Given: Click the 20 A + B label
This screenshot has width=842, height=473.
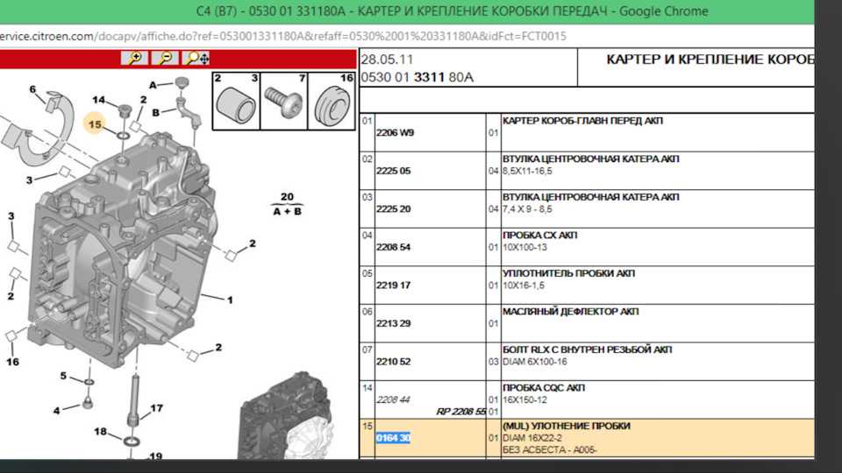Looking at the screenshot, I should click(x=288, y=204).
